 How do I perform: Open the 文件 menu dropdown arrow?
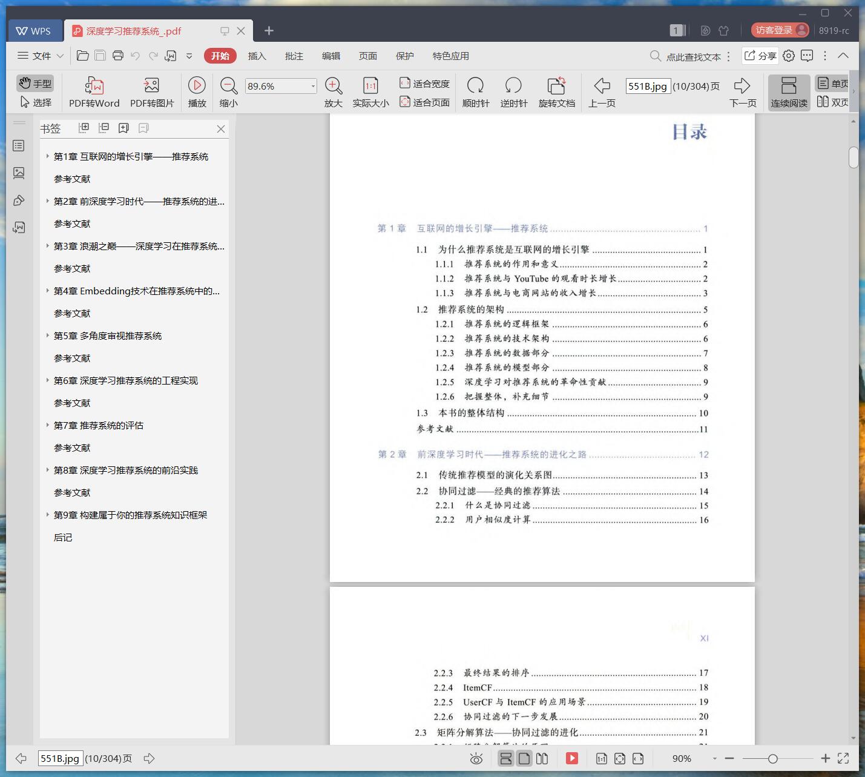click(x=60, y=56)
